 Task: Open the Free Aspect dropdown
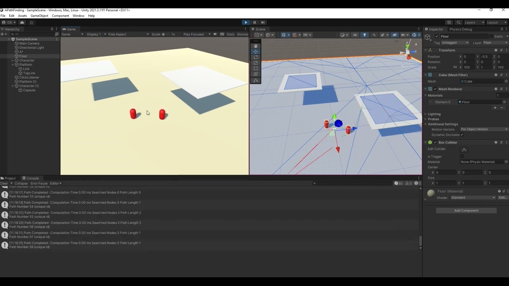pyautogui.click(x=129, y=34)
